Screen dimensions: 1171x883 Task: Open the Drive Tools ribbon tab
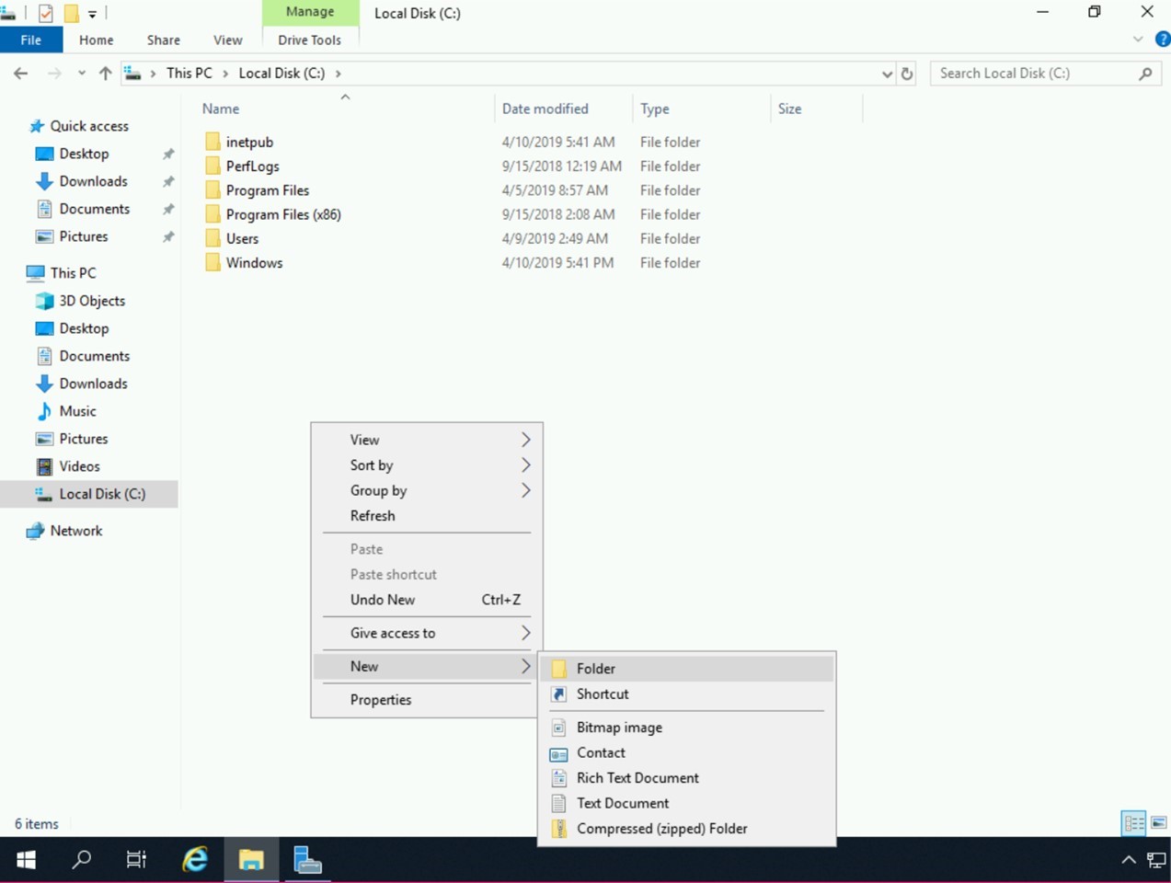tap(309, 40)
